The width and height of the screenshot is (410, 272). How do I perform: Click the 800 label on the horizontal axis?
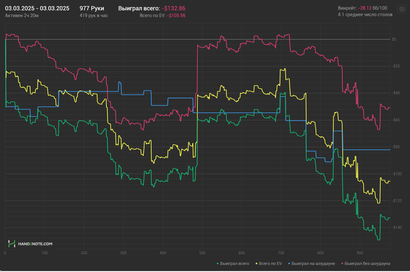(320, 253)
